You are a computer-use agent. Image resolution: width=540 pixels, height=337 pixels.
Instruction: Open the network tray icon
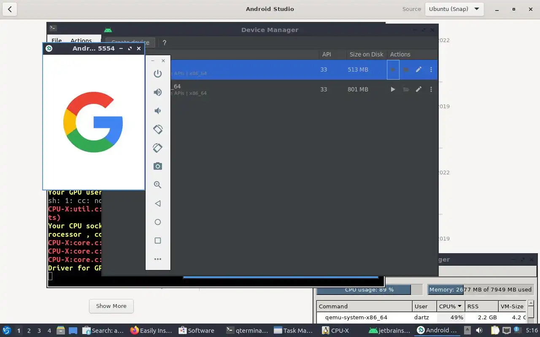[x=507, y=330]
